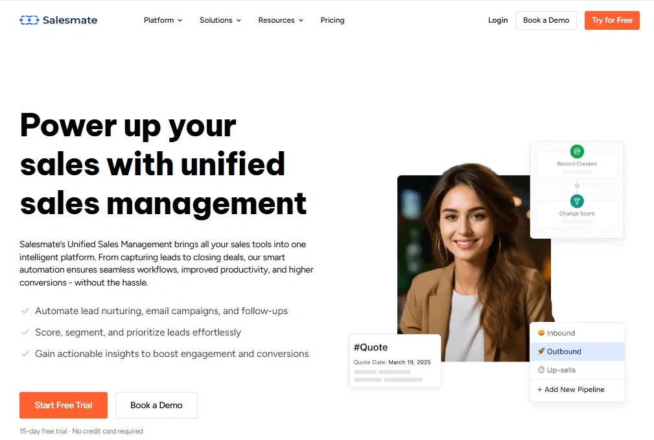The image size is (654, 440).
Task: Click checkmark beside Score, segment, and prioritize
Action: click(25, 332)
